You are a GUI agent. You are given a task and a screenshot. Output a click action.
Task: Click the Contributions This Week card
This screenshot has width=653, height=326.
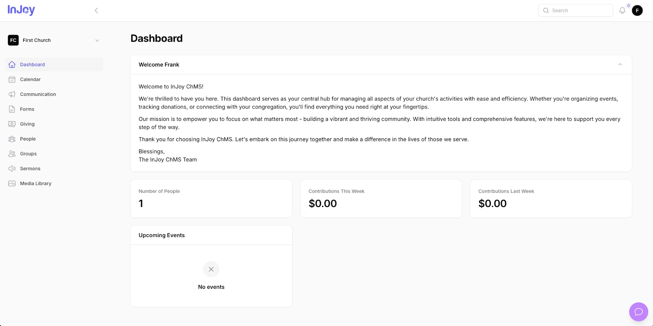(x=381, y=199)
